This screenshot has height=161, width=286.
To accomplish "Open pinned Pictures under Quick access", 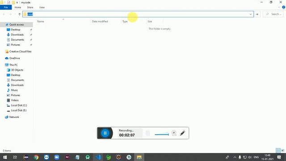I will coord(16,45).
